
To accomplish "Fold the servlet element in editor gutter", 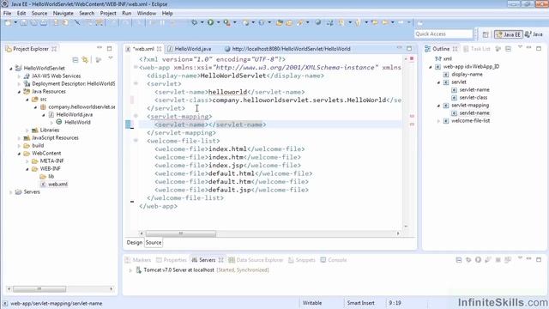I will [136, 83].
